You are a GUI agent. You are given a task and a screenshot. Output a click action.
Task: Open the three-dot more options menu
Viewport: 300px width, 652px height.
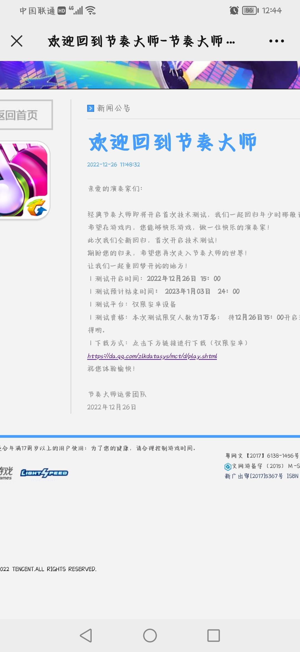pos(276,41)
